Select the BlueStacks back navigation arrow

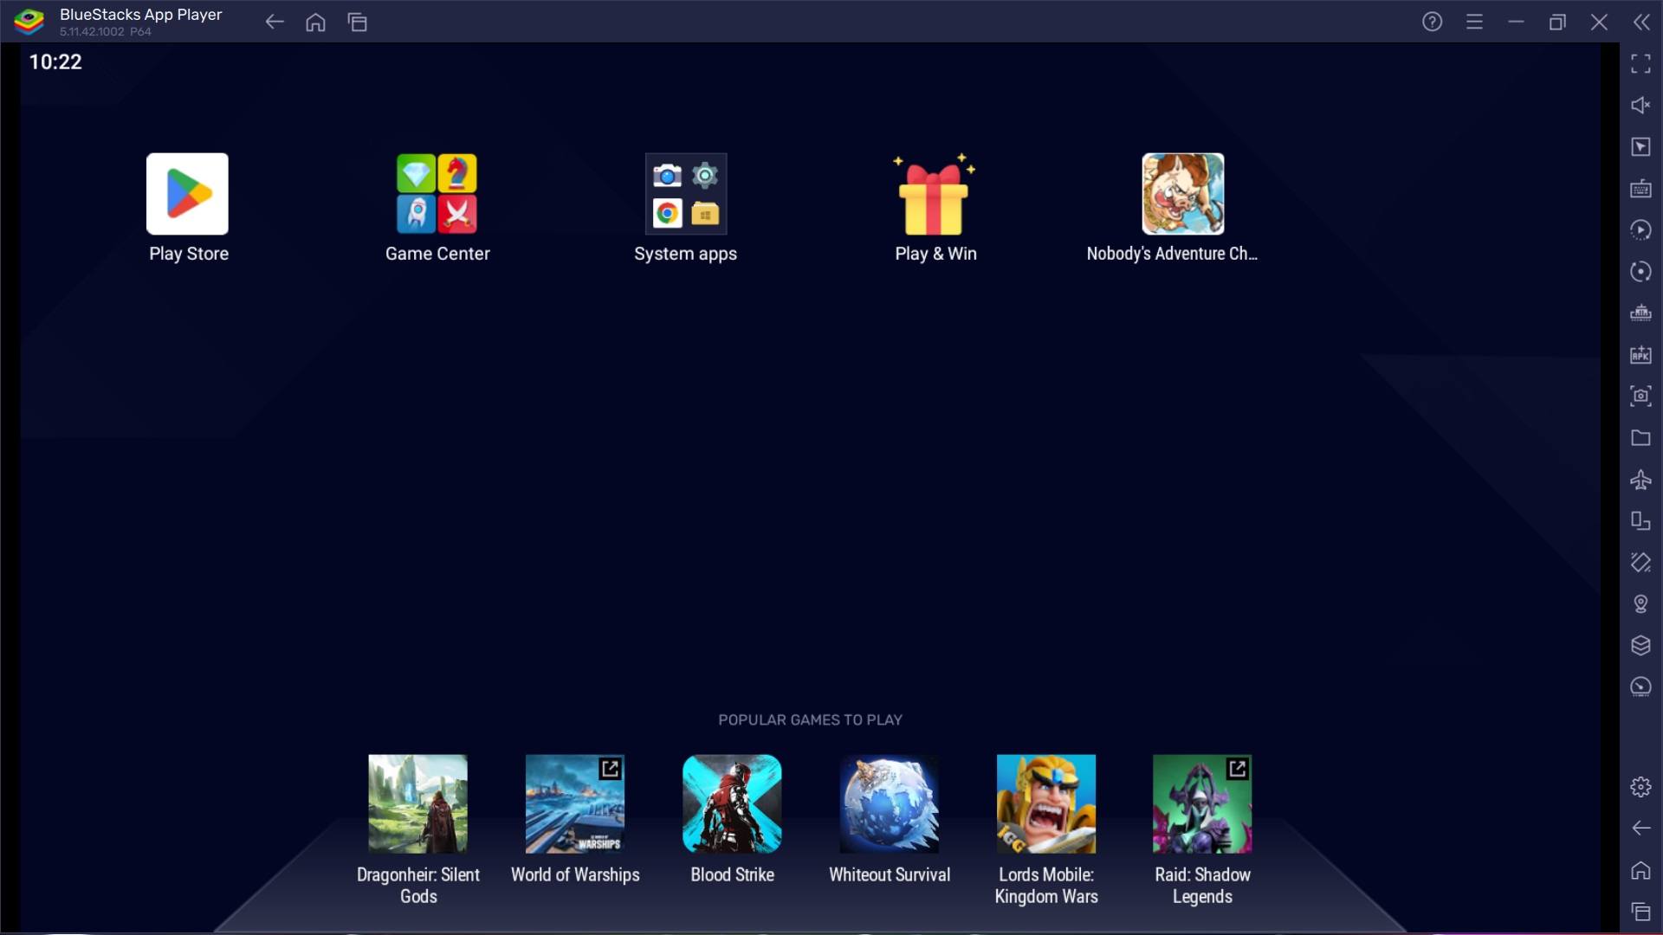tap(273, 22)
